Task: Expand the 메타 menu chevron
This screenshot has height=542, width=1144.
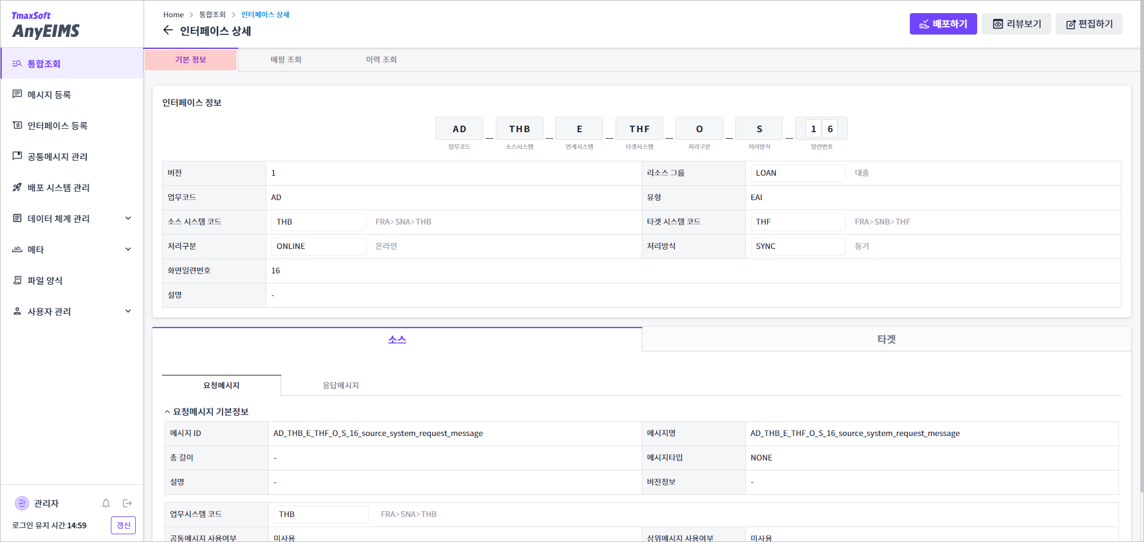Action: [x=128, y=250]
